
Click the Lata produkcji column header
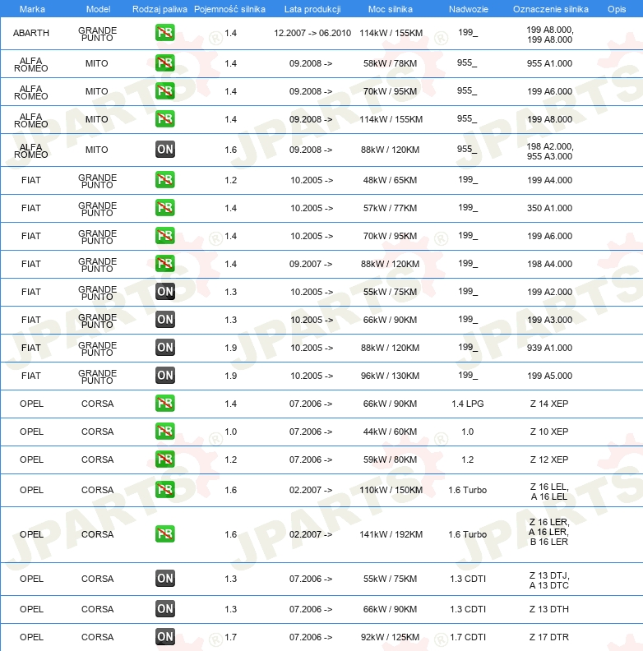point(312,9)
